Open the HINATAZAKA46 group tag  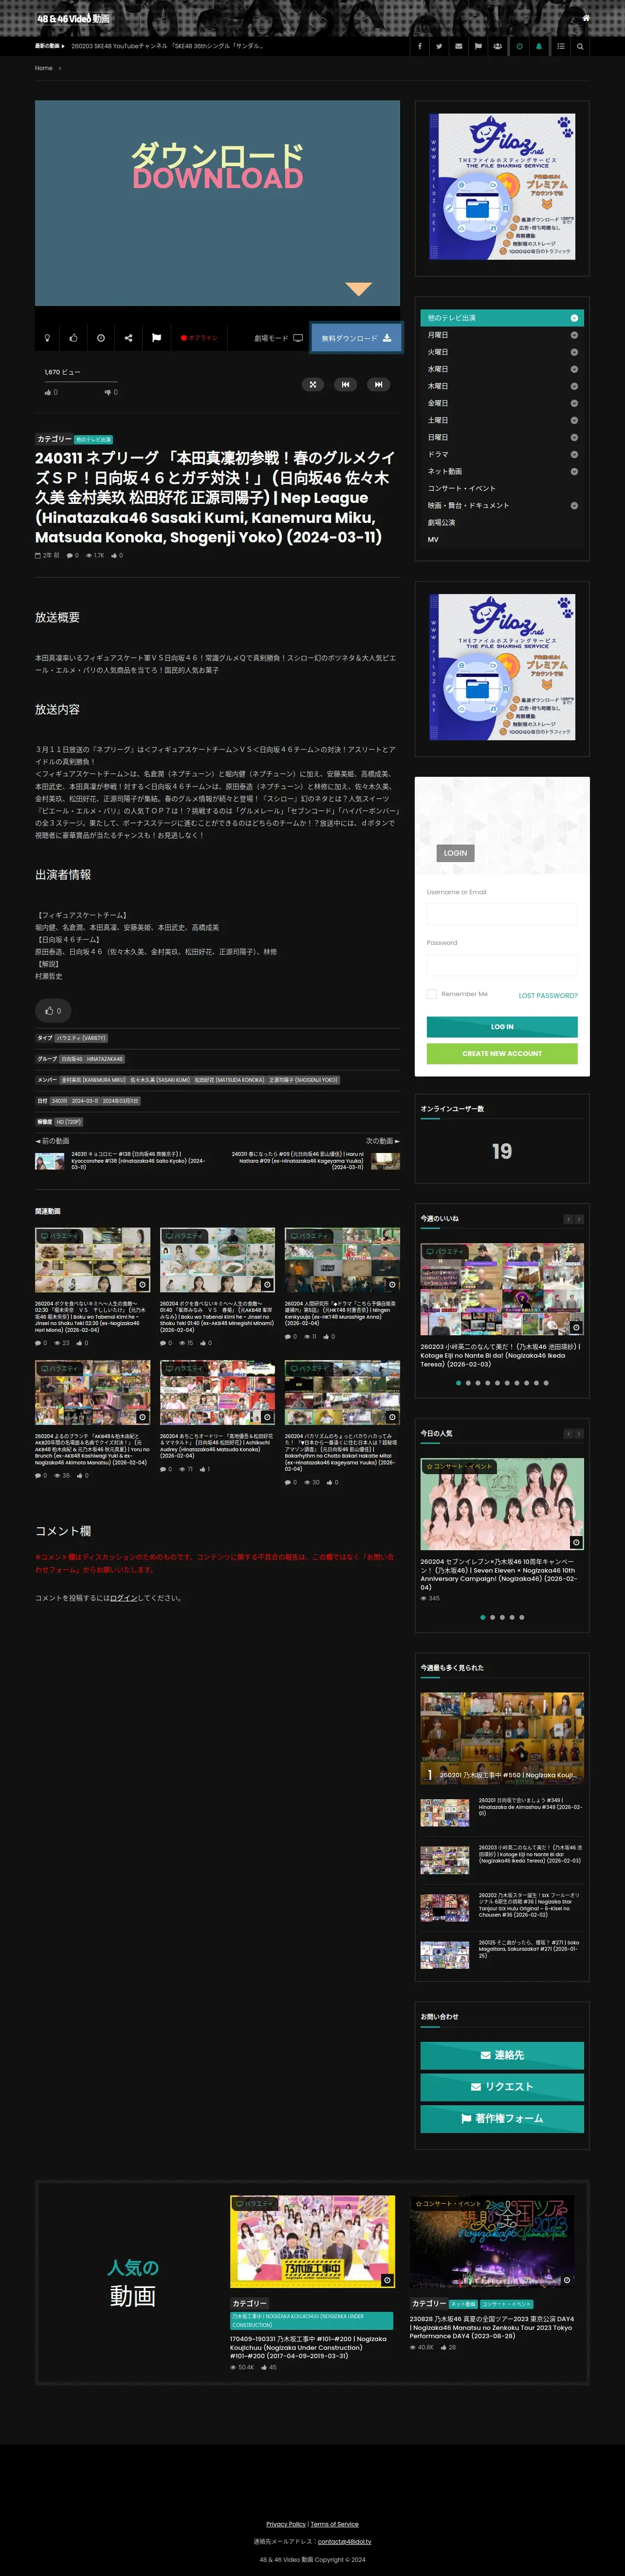pos(104,1059)
